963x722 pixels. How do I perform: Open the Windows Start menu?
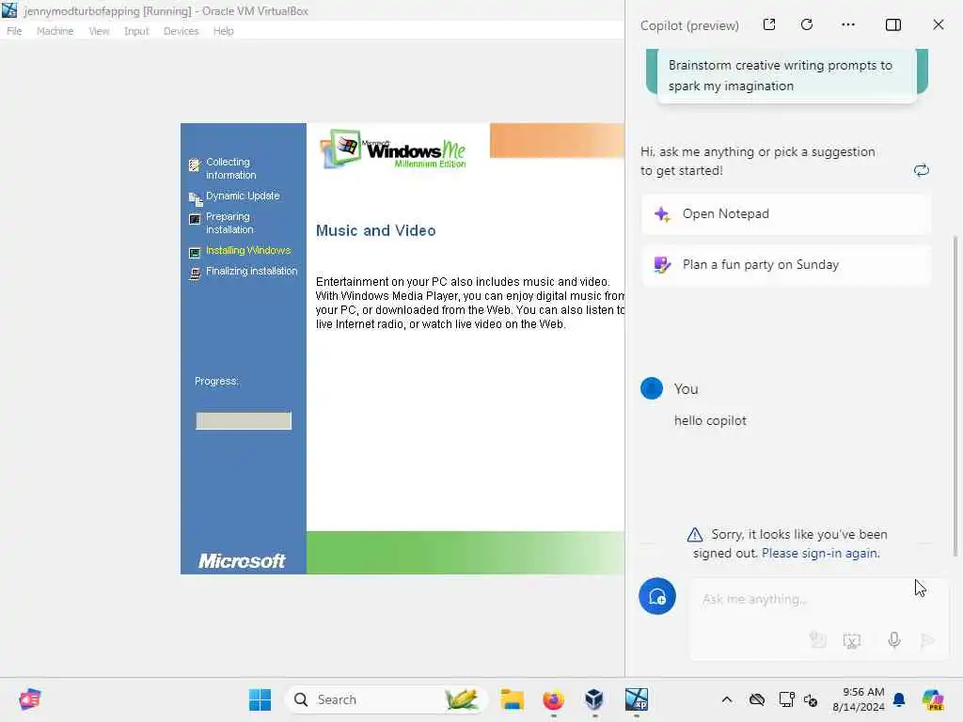pyautogui.click(x=260, y=699)
